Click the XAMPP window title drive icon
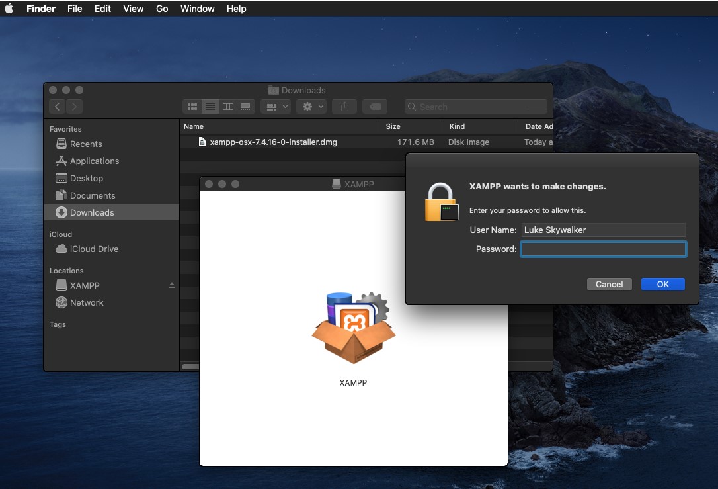The width and height of the screenshot is (718, 489). (337, 184)
